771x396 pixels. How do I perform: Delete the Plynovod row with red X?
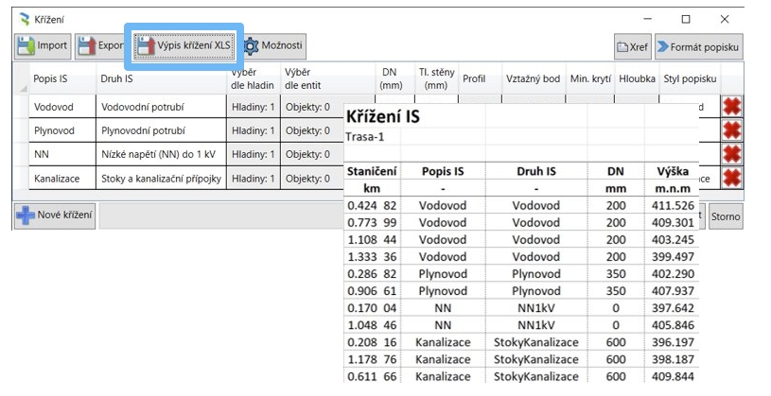click(731, 130)
